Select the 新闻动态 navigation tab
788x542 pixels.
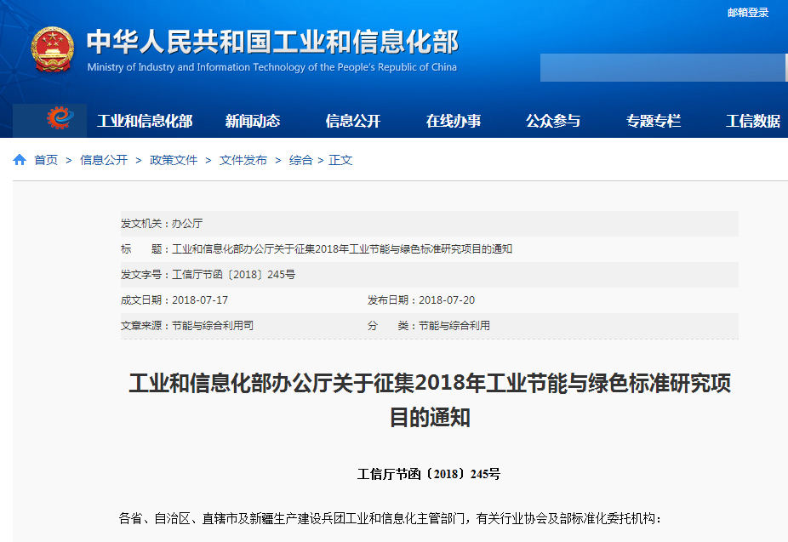click(x=253, y=121)
